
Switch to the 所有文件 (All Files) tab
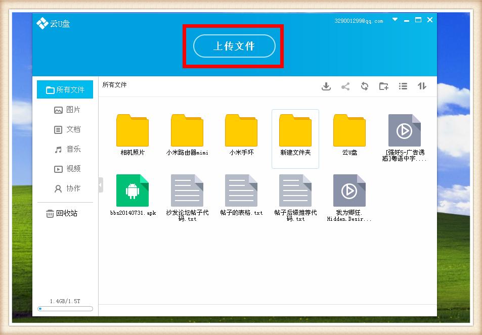[x=65, y=89]
